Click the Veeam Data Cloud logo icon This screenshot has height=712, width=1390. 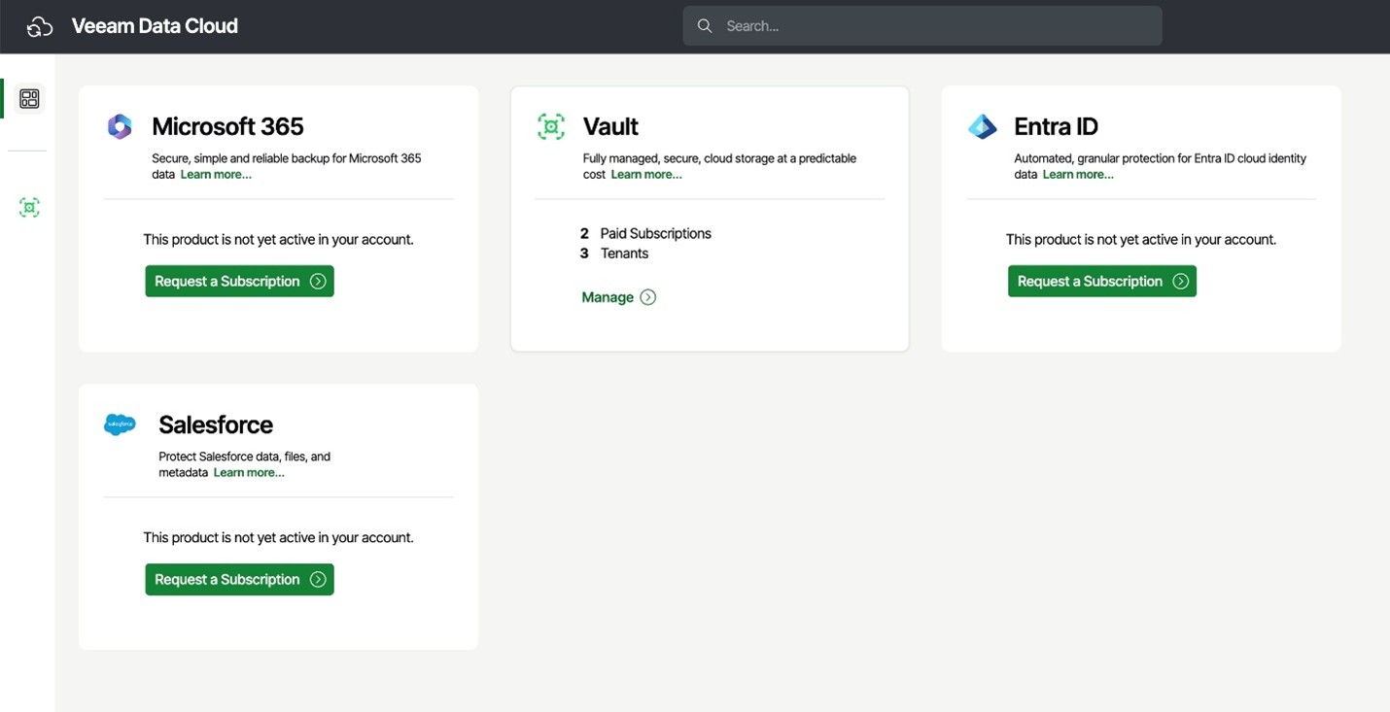40,26
